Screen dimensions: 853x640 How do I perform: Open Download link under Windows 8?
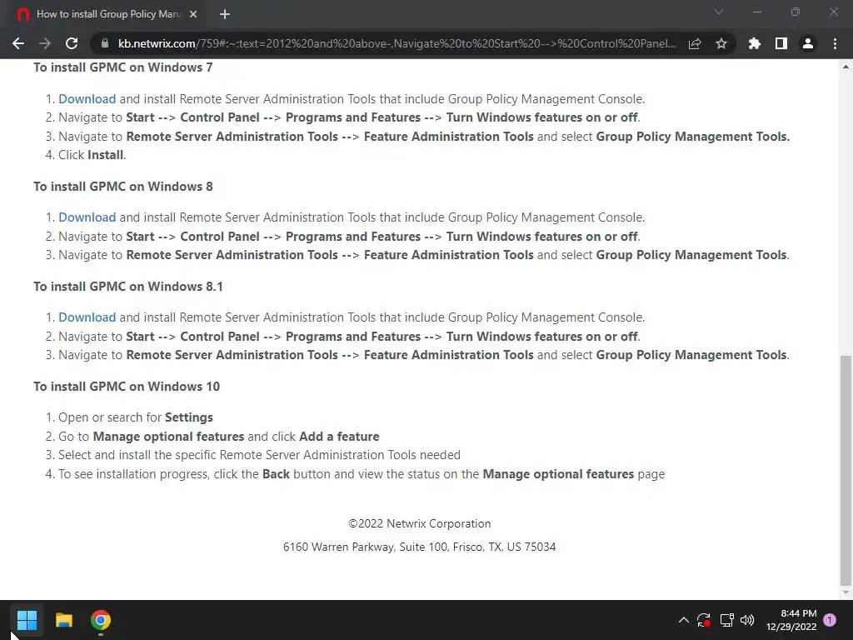tap(87, 217)
